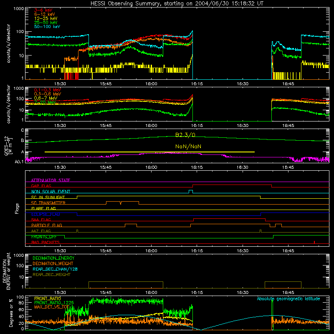
Task: Select the 6-12 keV legend label
Action: tap(45, 14)
